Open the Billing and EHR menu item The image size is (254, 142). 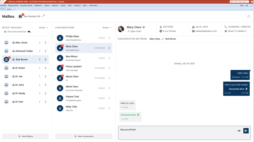coord(13,6)
